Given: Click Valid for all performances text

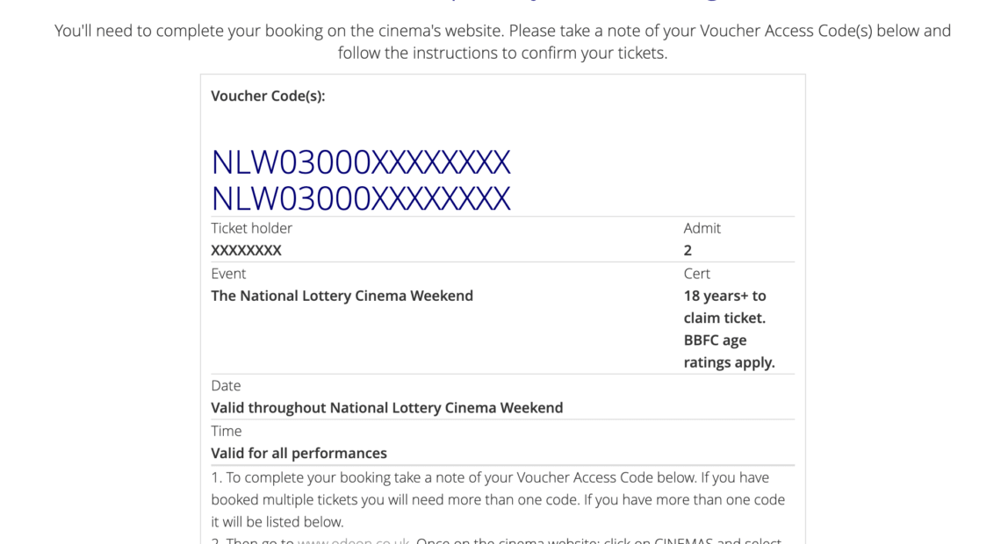Looking at the screenshot, I should point(299,453).
